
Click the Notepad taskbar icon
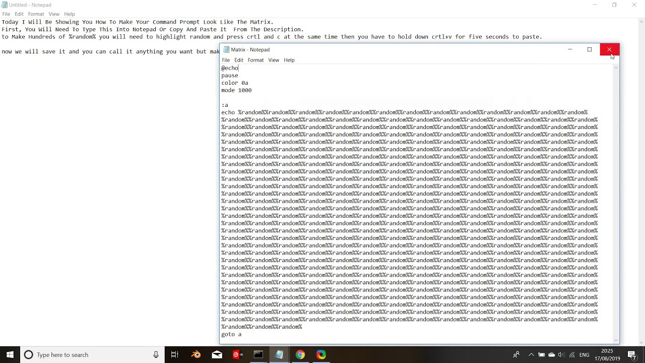279,354
